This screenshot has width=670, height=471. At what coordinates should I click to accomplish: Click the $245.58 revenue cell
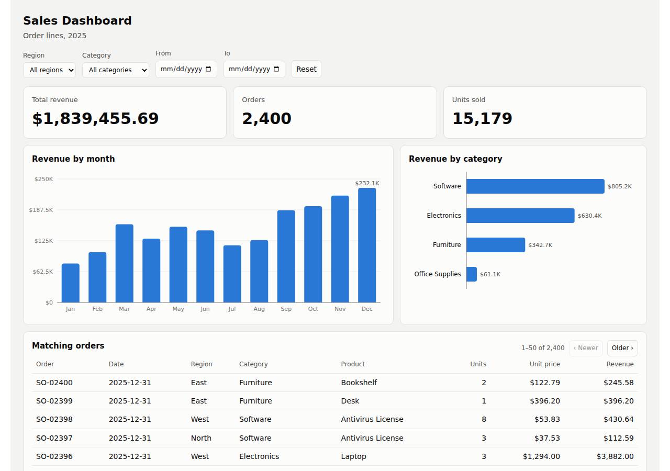619,383
